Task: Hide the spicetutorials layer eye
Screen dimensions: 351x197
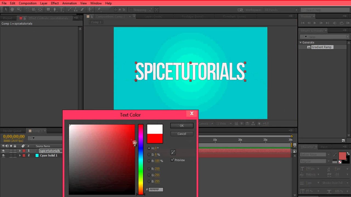Action: 3,151
